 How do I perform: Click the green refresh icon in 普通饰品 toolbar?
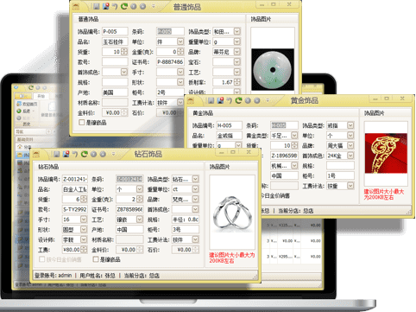(124, 6)
